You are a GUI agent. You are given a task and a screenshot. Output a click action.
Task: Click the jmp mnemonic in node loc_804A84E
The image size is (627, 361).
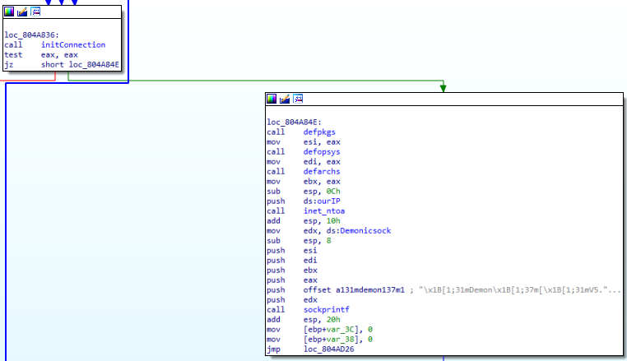click(273, 349)
